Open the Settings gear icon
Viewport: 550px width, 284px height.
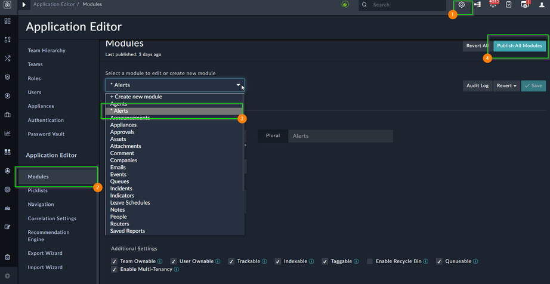462,5
